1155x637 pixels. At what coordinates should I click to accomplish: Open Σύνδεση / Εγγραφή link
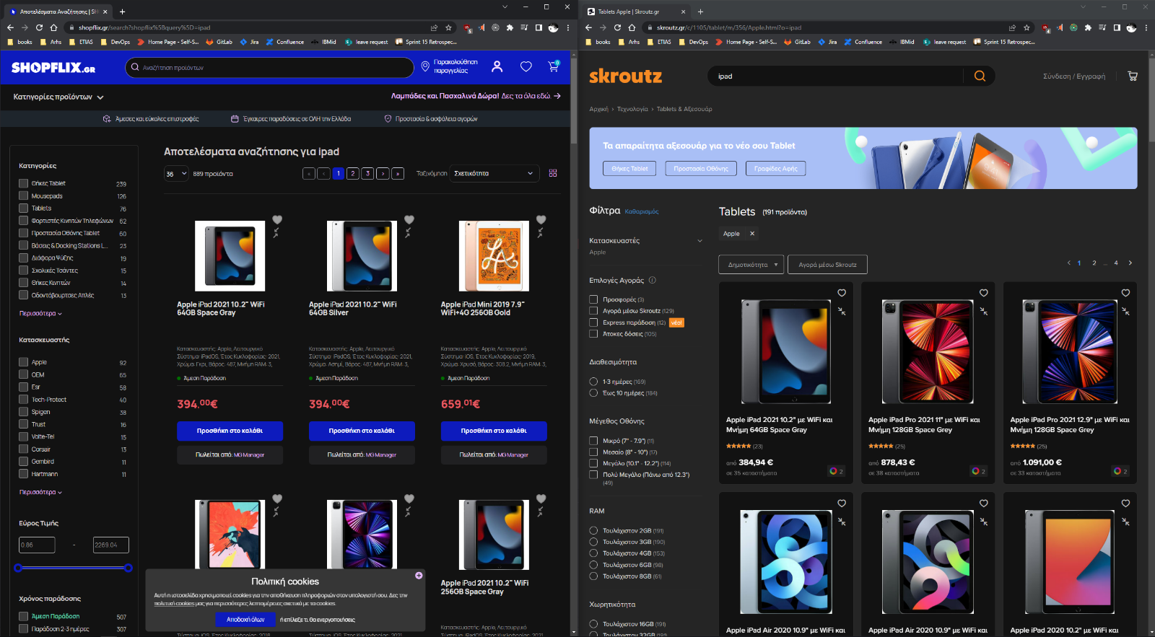tap(1074, 76)
